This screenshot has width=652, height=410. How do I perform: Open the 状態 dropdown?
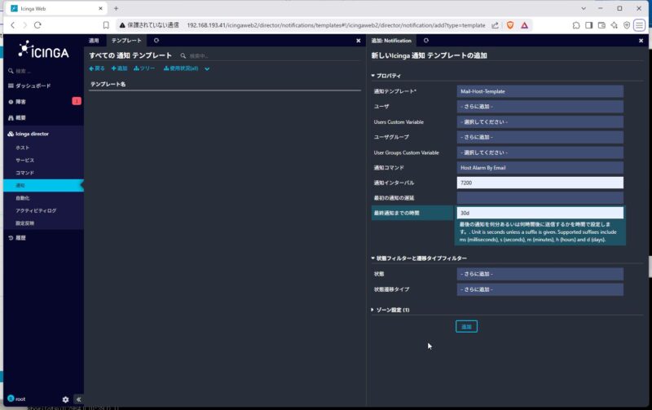pyautogui.click(x=540, y=274)
